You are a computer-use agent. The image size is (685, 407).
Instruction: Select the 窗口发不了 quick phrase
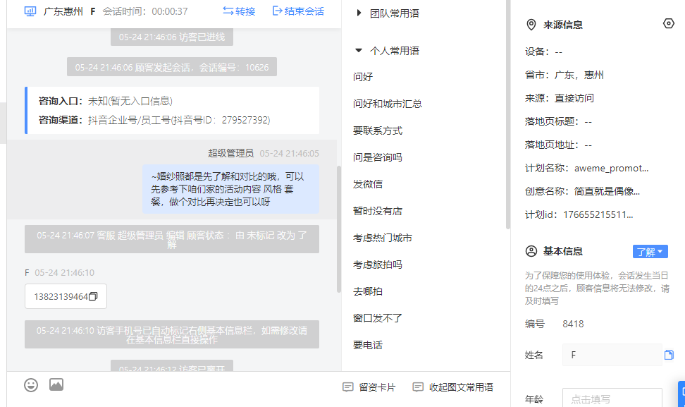pyautogui.click(x=378, y=318)
